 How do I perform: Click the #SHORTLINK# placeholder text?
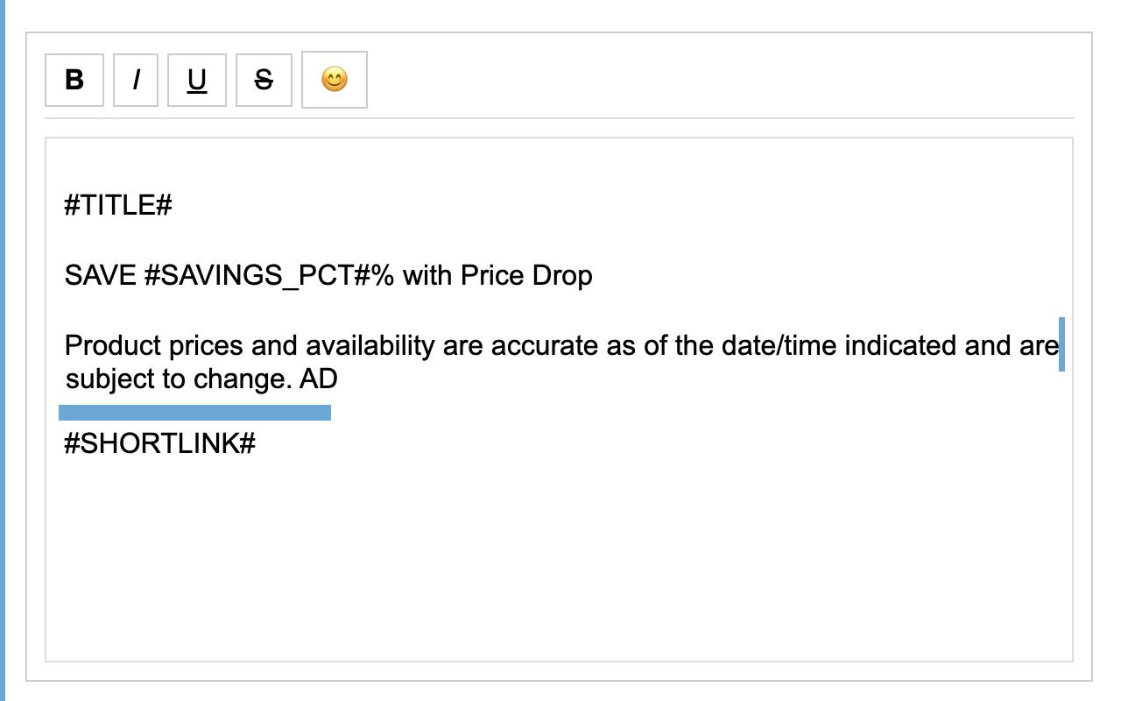click(160, 443)
